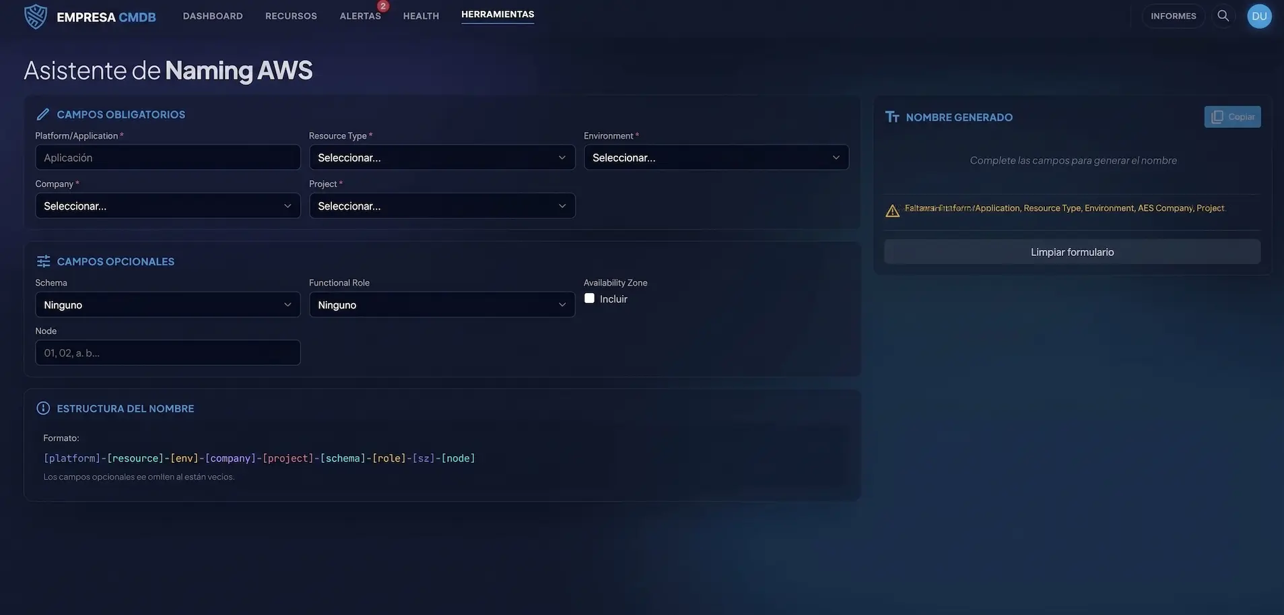Screen dimensions: 1284x615
Task: Click the Incluir label text
Action: [613, 299]
